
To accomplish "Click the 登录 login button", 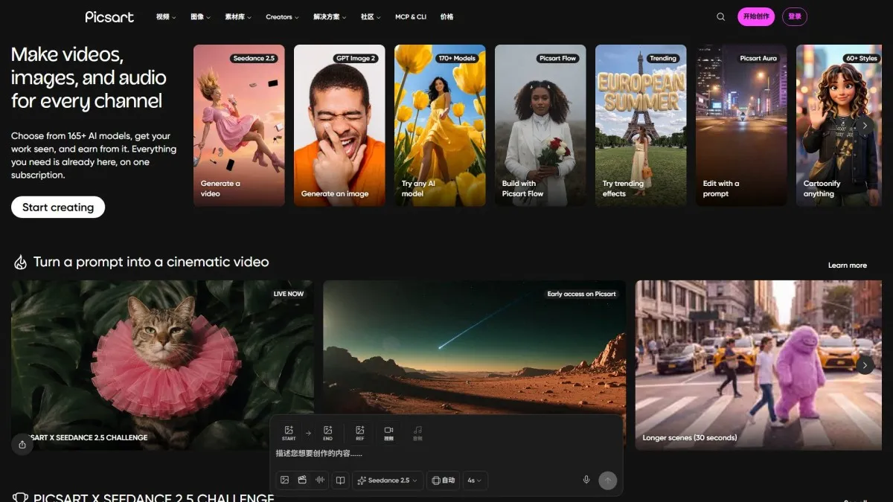I will [795, 16].
